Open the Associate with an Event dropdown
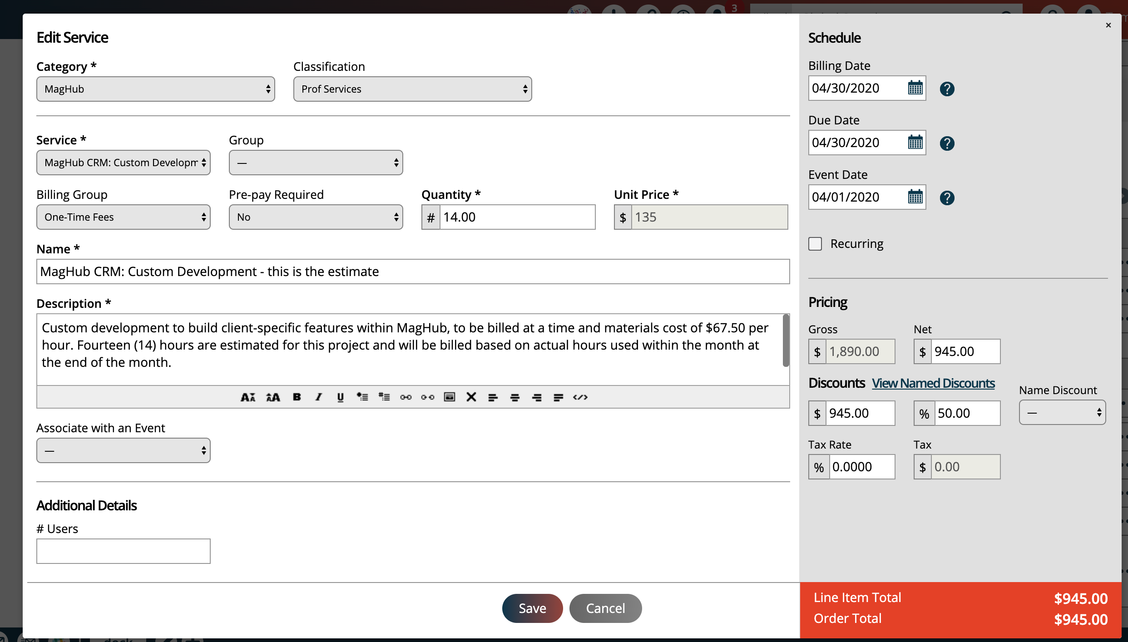 coord(124,450)
